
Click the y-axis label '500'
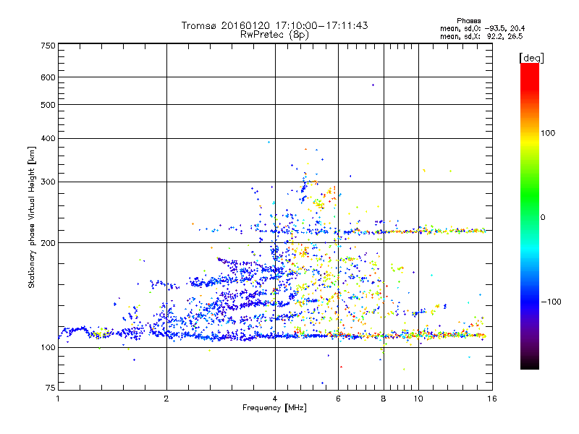[48, 105]
